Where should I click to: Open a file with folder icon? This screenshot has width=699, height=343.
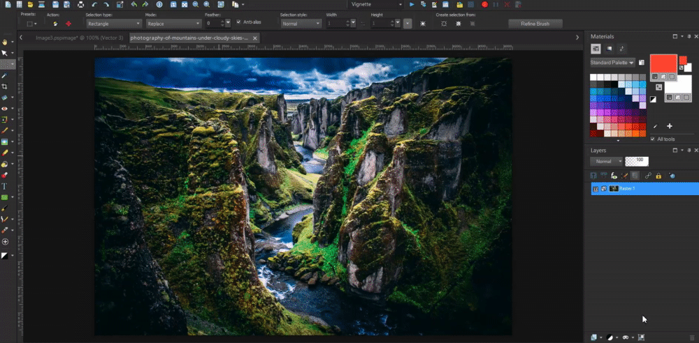click(30, 4)
